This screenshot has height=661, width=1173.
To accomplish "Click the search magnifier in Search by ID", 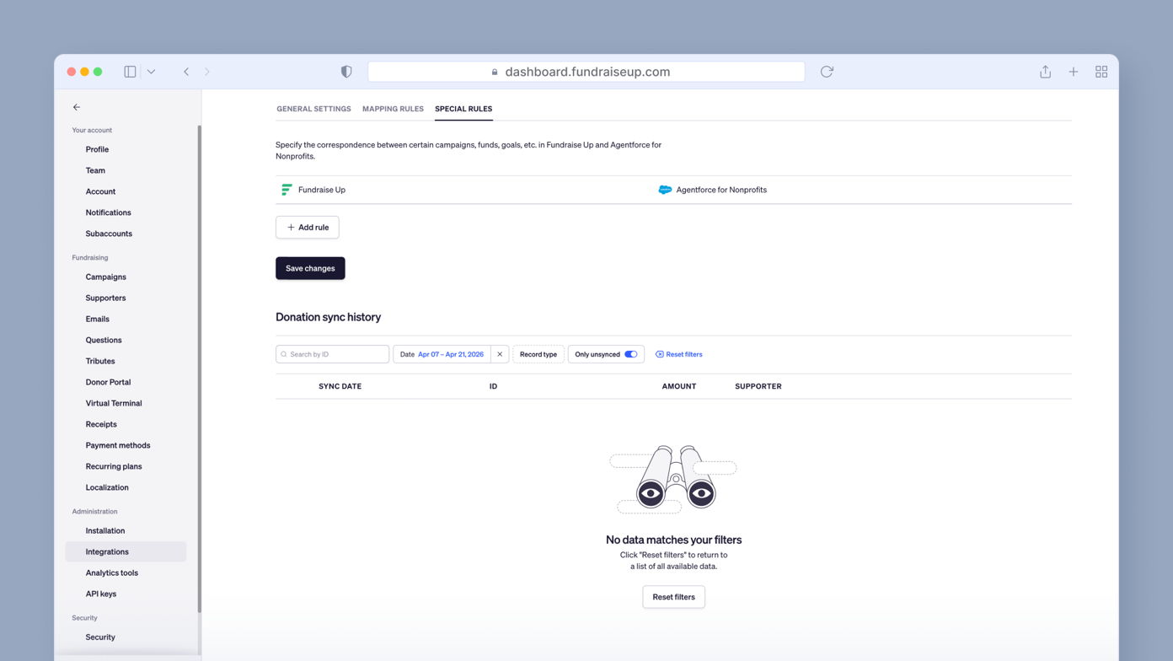I will (x=284, y=354).
